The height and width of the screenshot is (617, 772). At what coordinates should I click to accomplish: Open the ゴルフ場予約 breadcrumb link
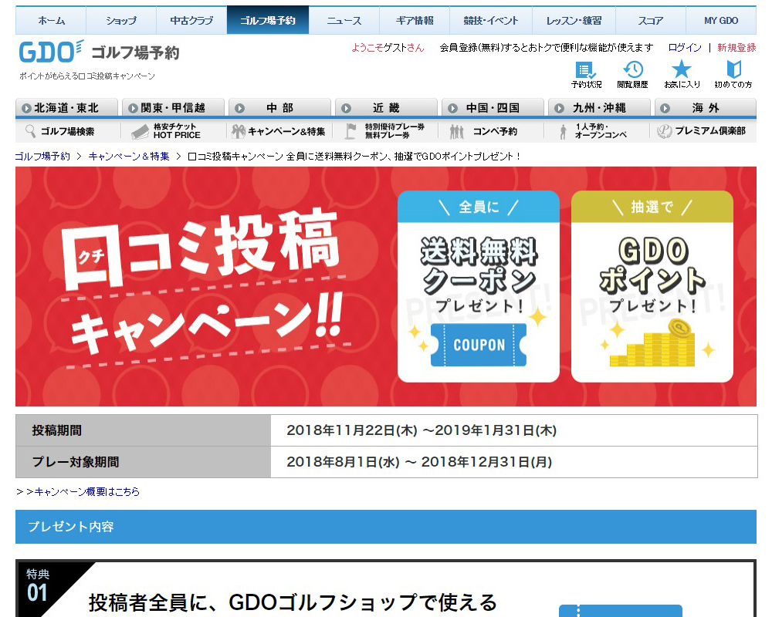42,157
